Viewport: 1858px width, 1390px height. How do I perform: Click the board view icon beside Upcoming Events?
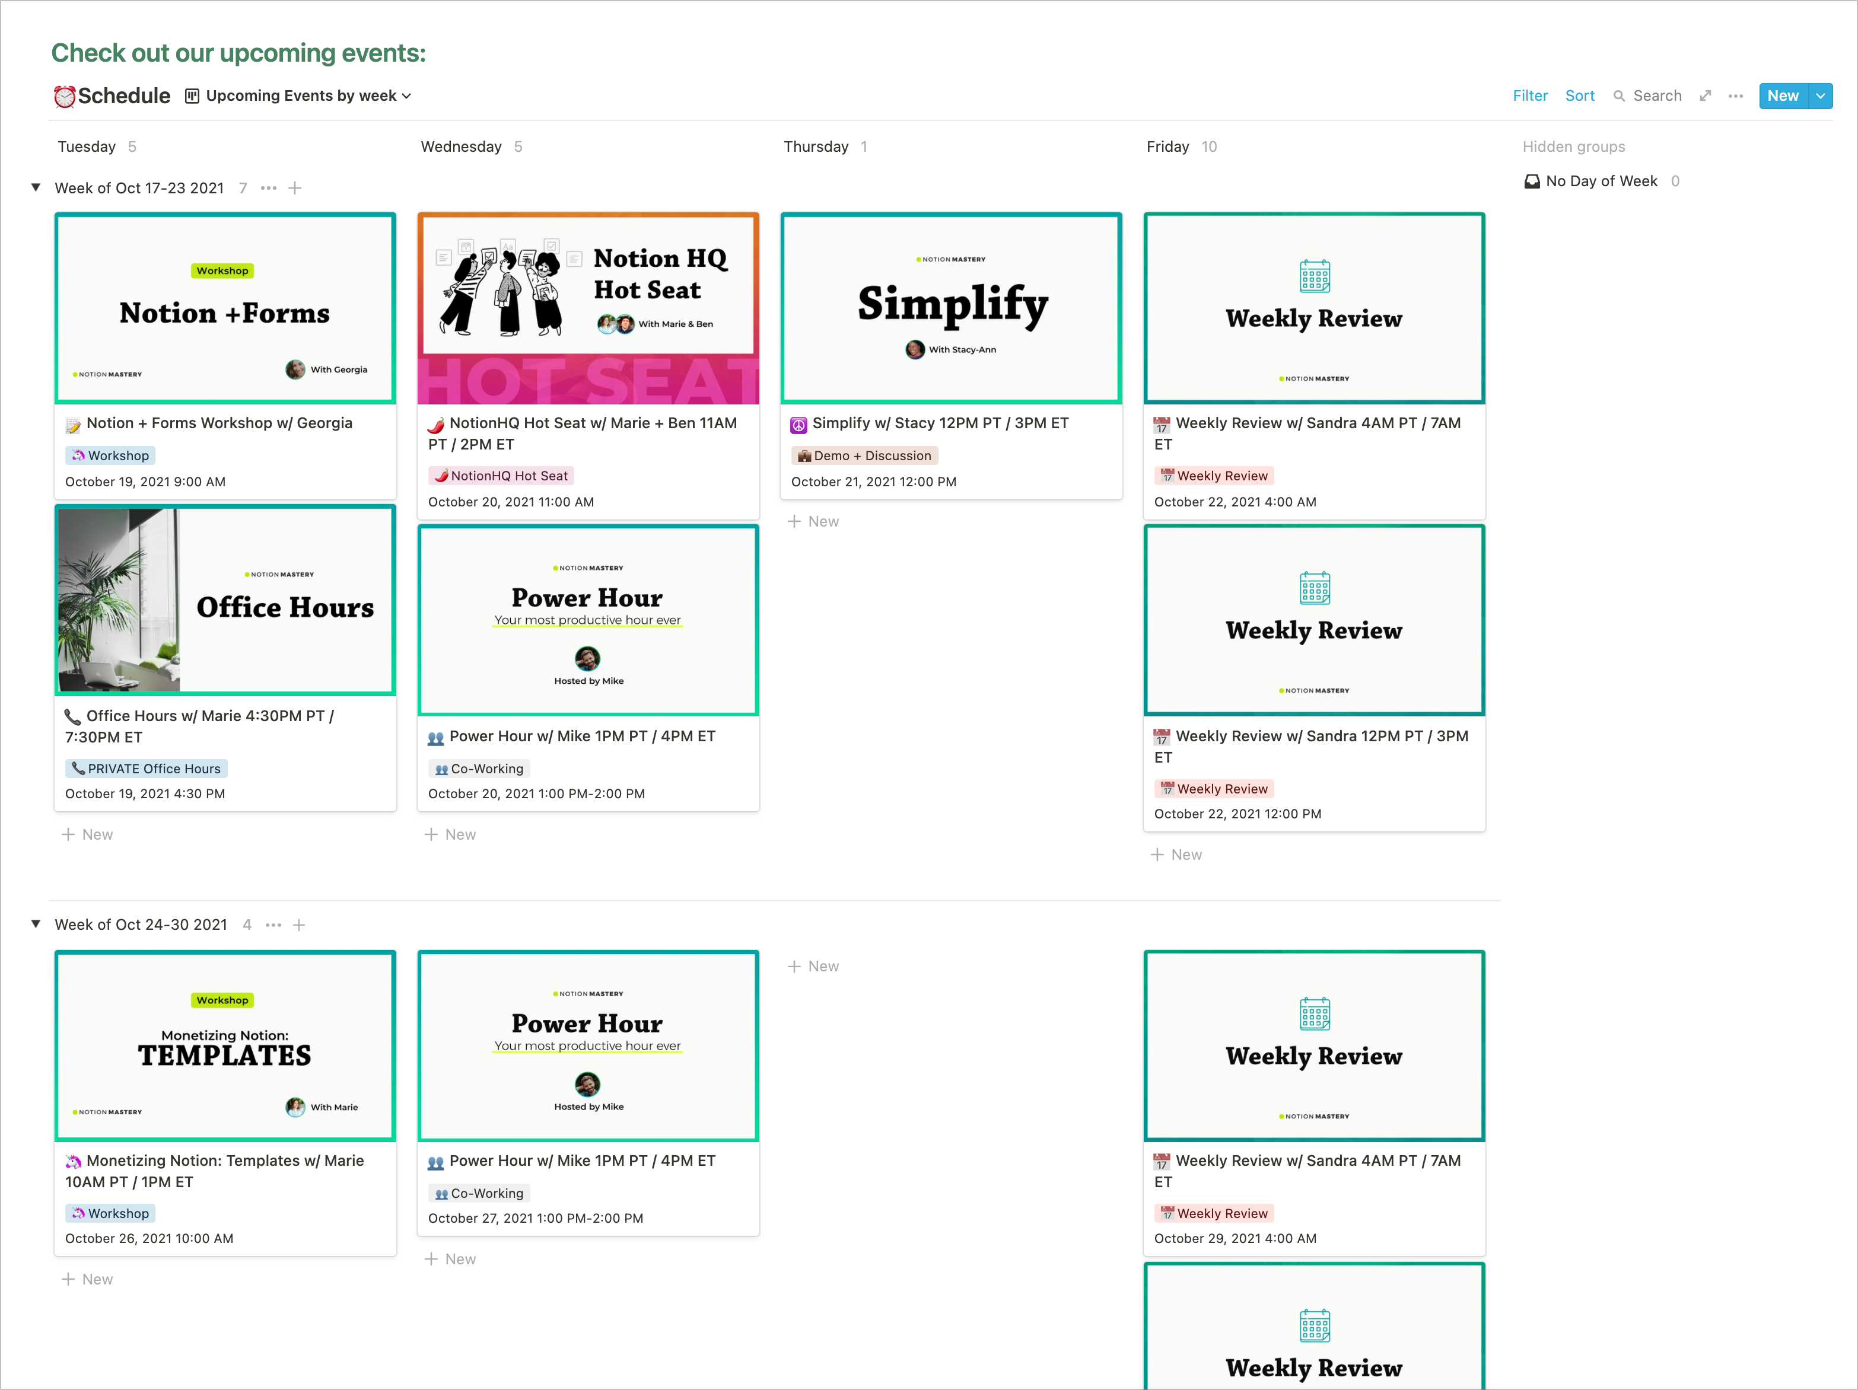pyautogui.click(x=192, y=95)
